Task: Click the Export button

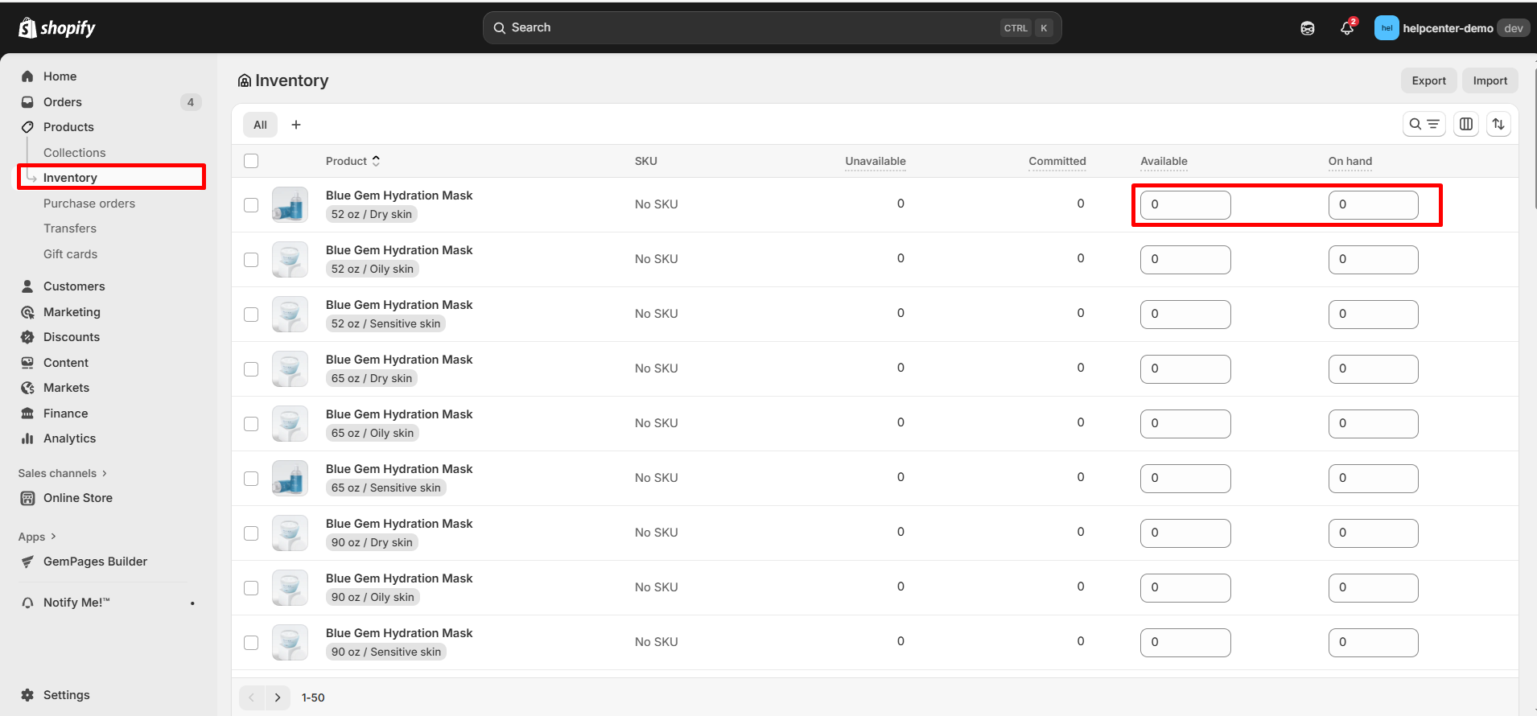Action: 1428,80
